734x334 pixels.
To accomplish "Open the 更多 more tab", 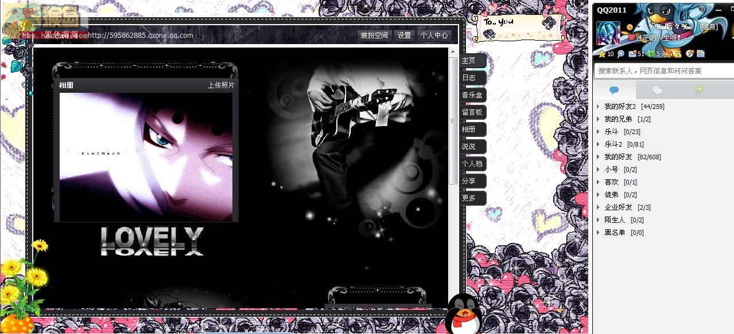I will (x=473, y=198).
